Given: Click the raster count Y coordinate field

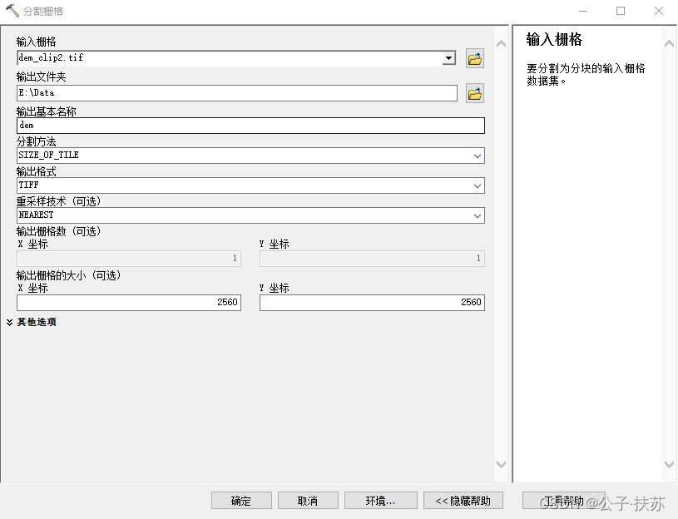Looking at the screenshot, I should point(373,259).
